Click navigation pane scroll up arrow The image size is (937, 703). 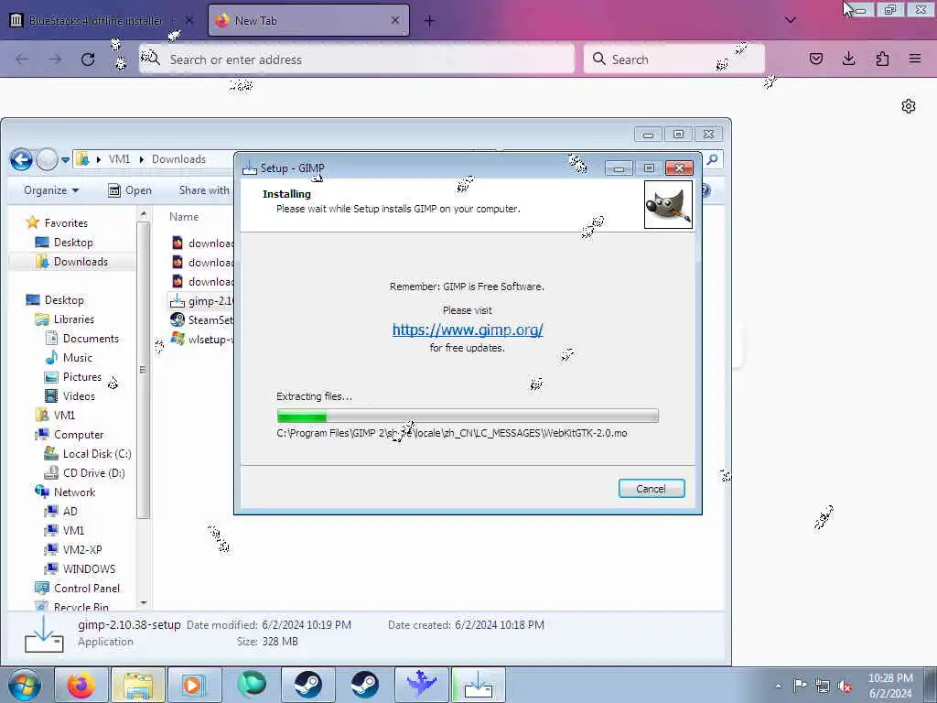(x=143, y=213)
